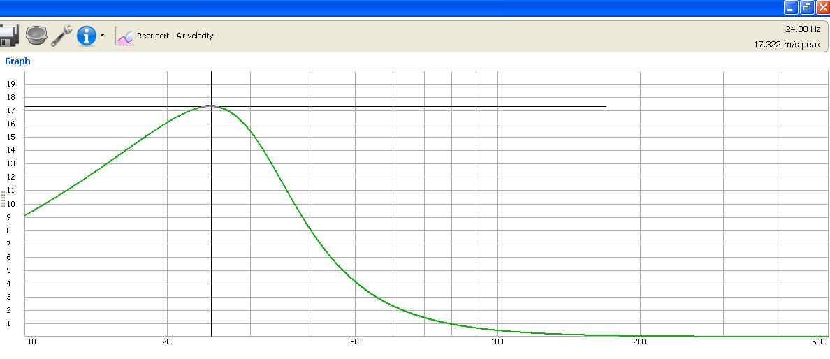Click the 'Graph' section heading
The image size is (830, 359).
click(17, 61)
